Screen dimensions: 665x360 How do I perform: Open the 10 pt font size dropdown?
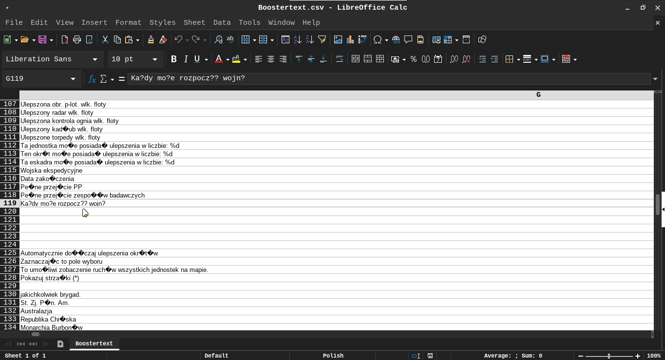click(x=155, y=59)
